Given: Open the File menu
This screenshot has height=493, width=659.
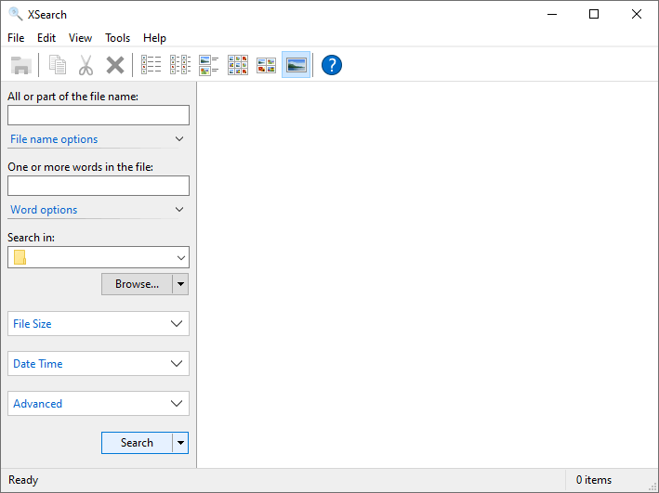Looking at the screenshot, I should point(16,38).
